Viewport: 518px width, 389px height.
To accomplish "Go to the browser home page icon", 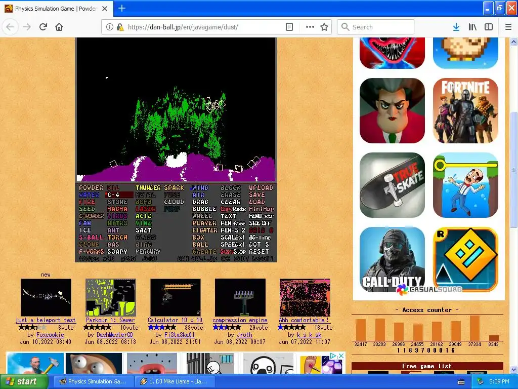I will [59, 27].
